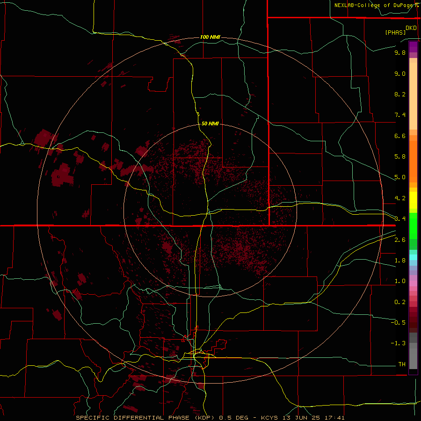
Task: Click the TH threshold label
Action: 402,364
